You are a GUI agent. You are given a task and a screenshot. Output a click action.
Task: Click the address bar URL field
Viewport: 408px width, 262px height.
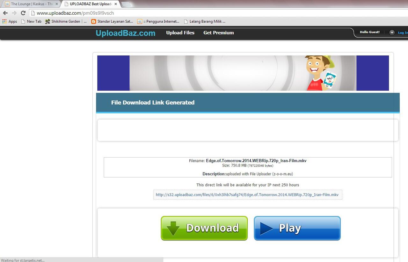click(x=219, y=13)
